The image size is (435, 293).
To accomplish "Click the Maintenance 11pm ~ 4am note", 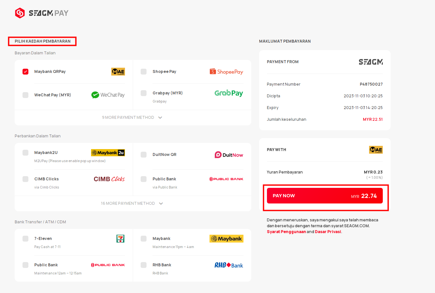I will click(173, 247).
